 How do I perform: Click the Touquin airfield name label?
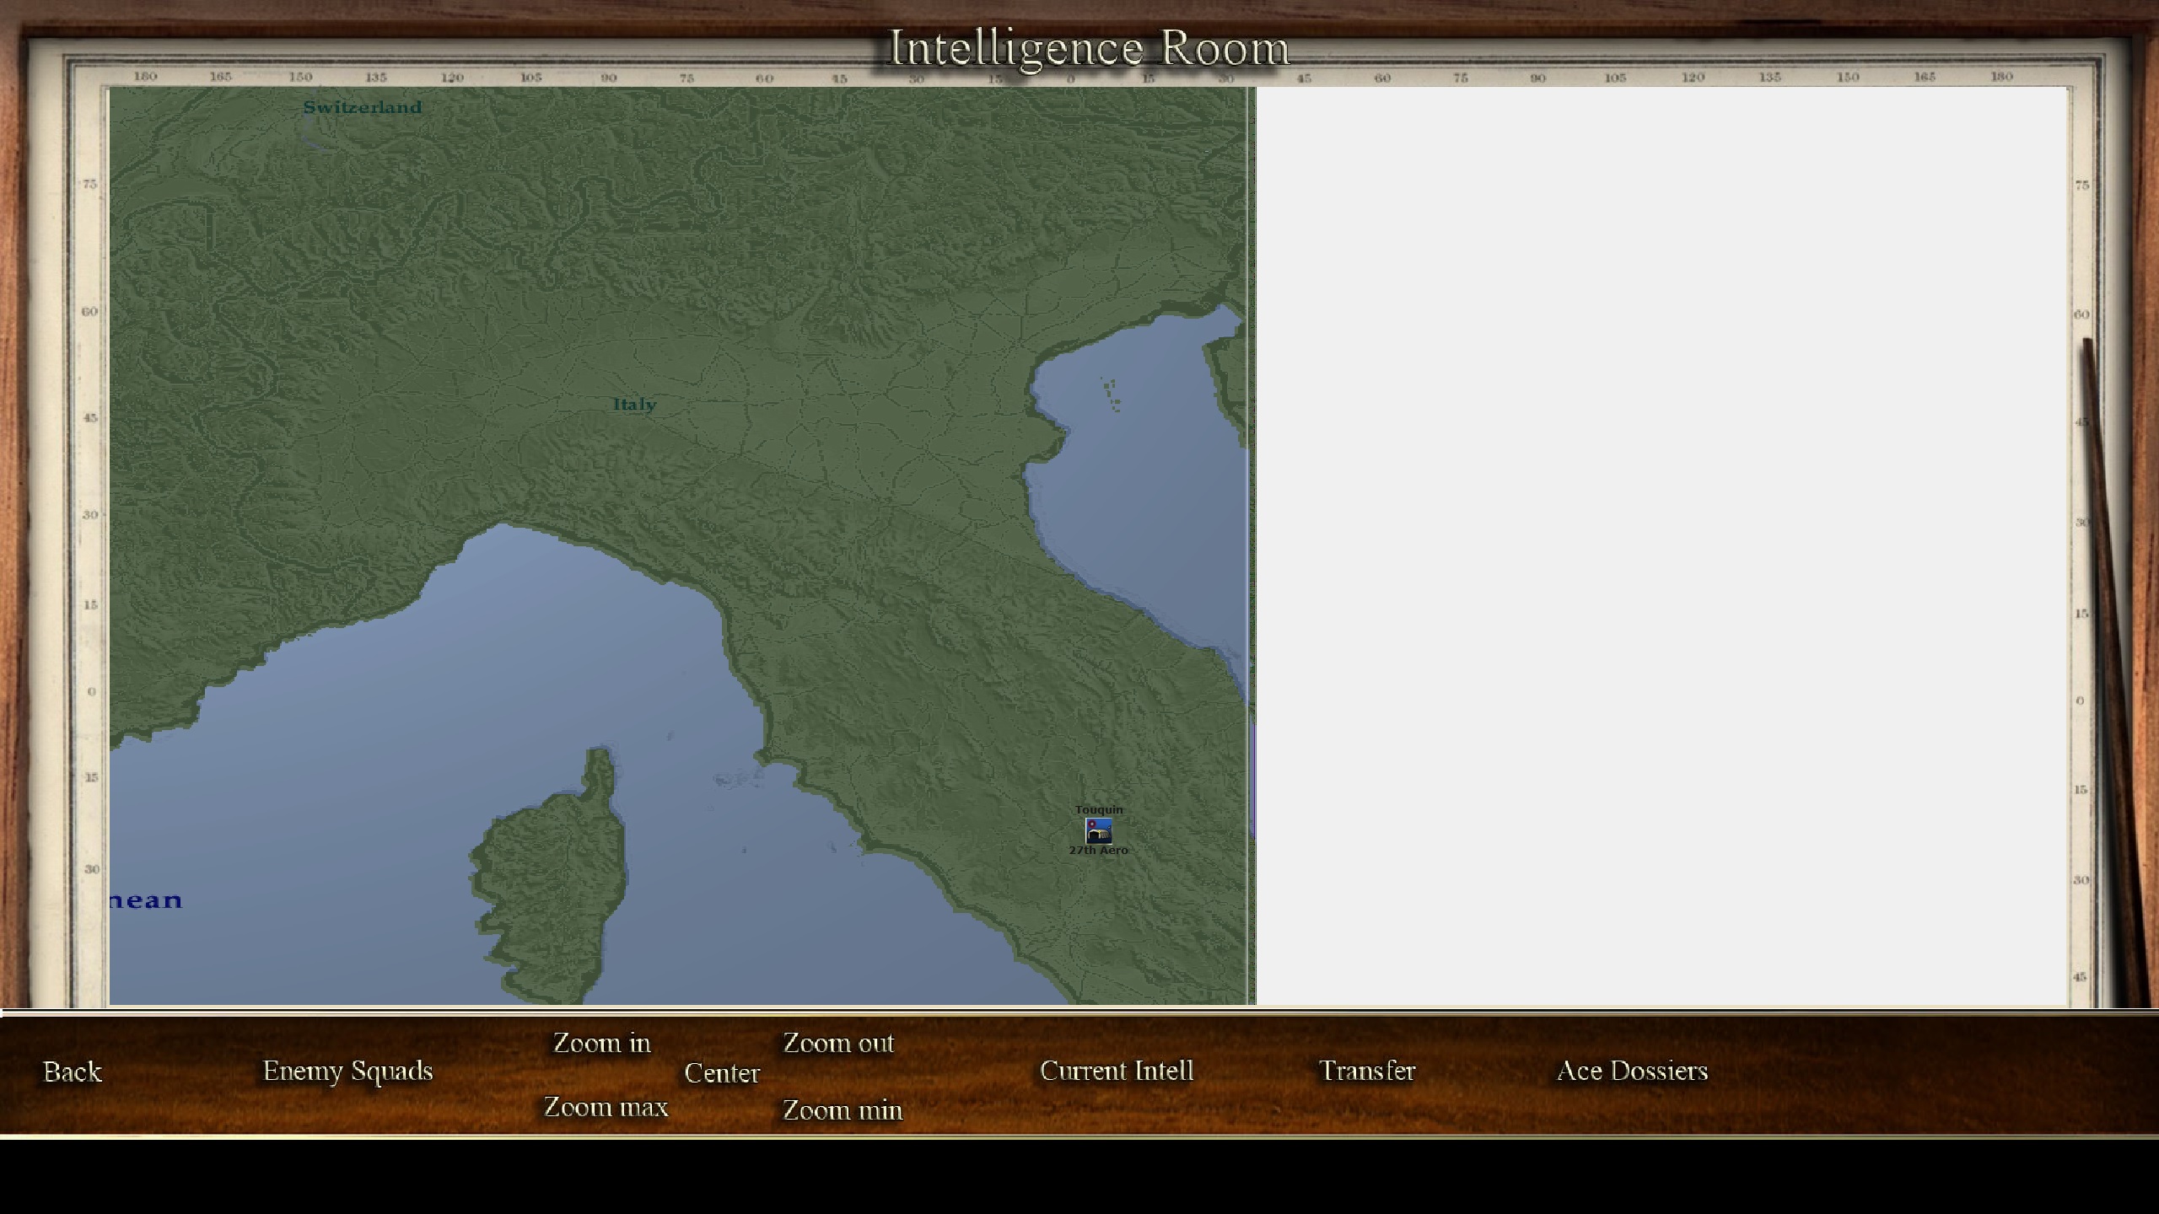[x=1099, y=809]
